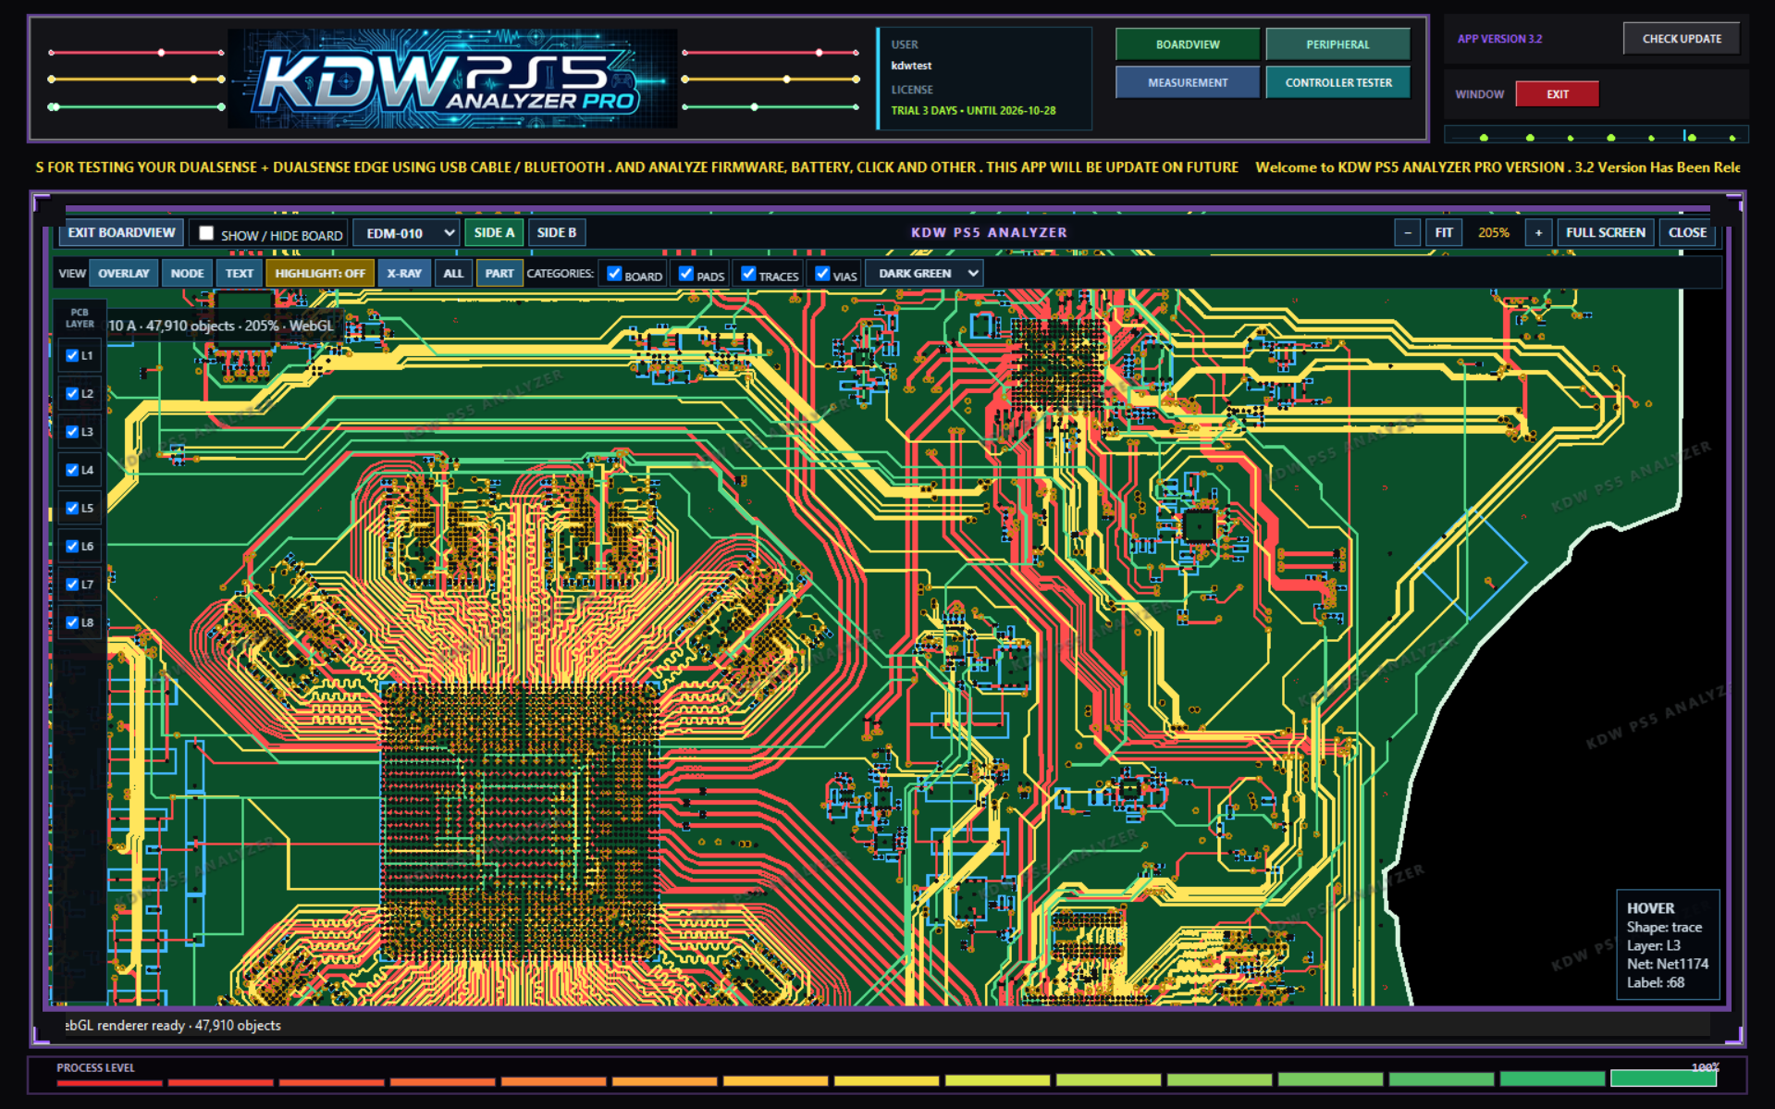The width and height of the screenshot is (1775, 1109).
Task: Toggle the SHOW / HIDE BOARD checkbox
Action: point(206,233)
